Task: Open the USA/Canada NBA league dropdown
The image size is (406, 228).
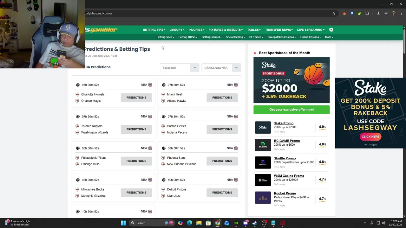Action: pyautogui.click(x=221, y=68)
